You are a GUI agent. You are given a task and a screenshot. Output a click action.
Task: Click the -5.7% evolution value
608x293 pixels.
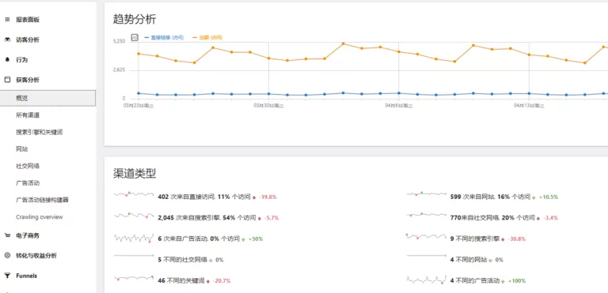(272, 218)
